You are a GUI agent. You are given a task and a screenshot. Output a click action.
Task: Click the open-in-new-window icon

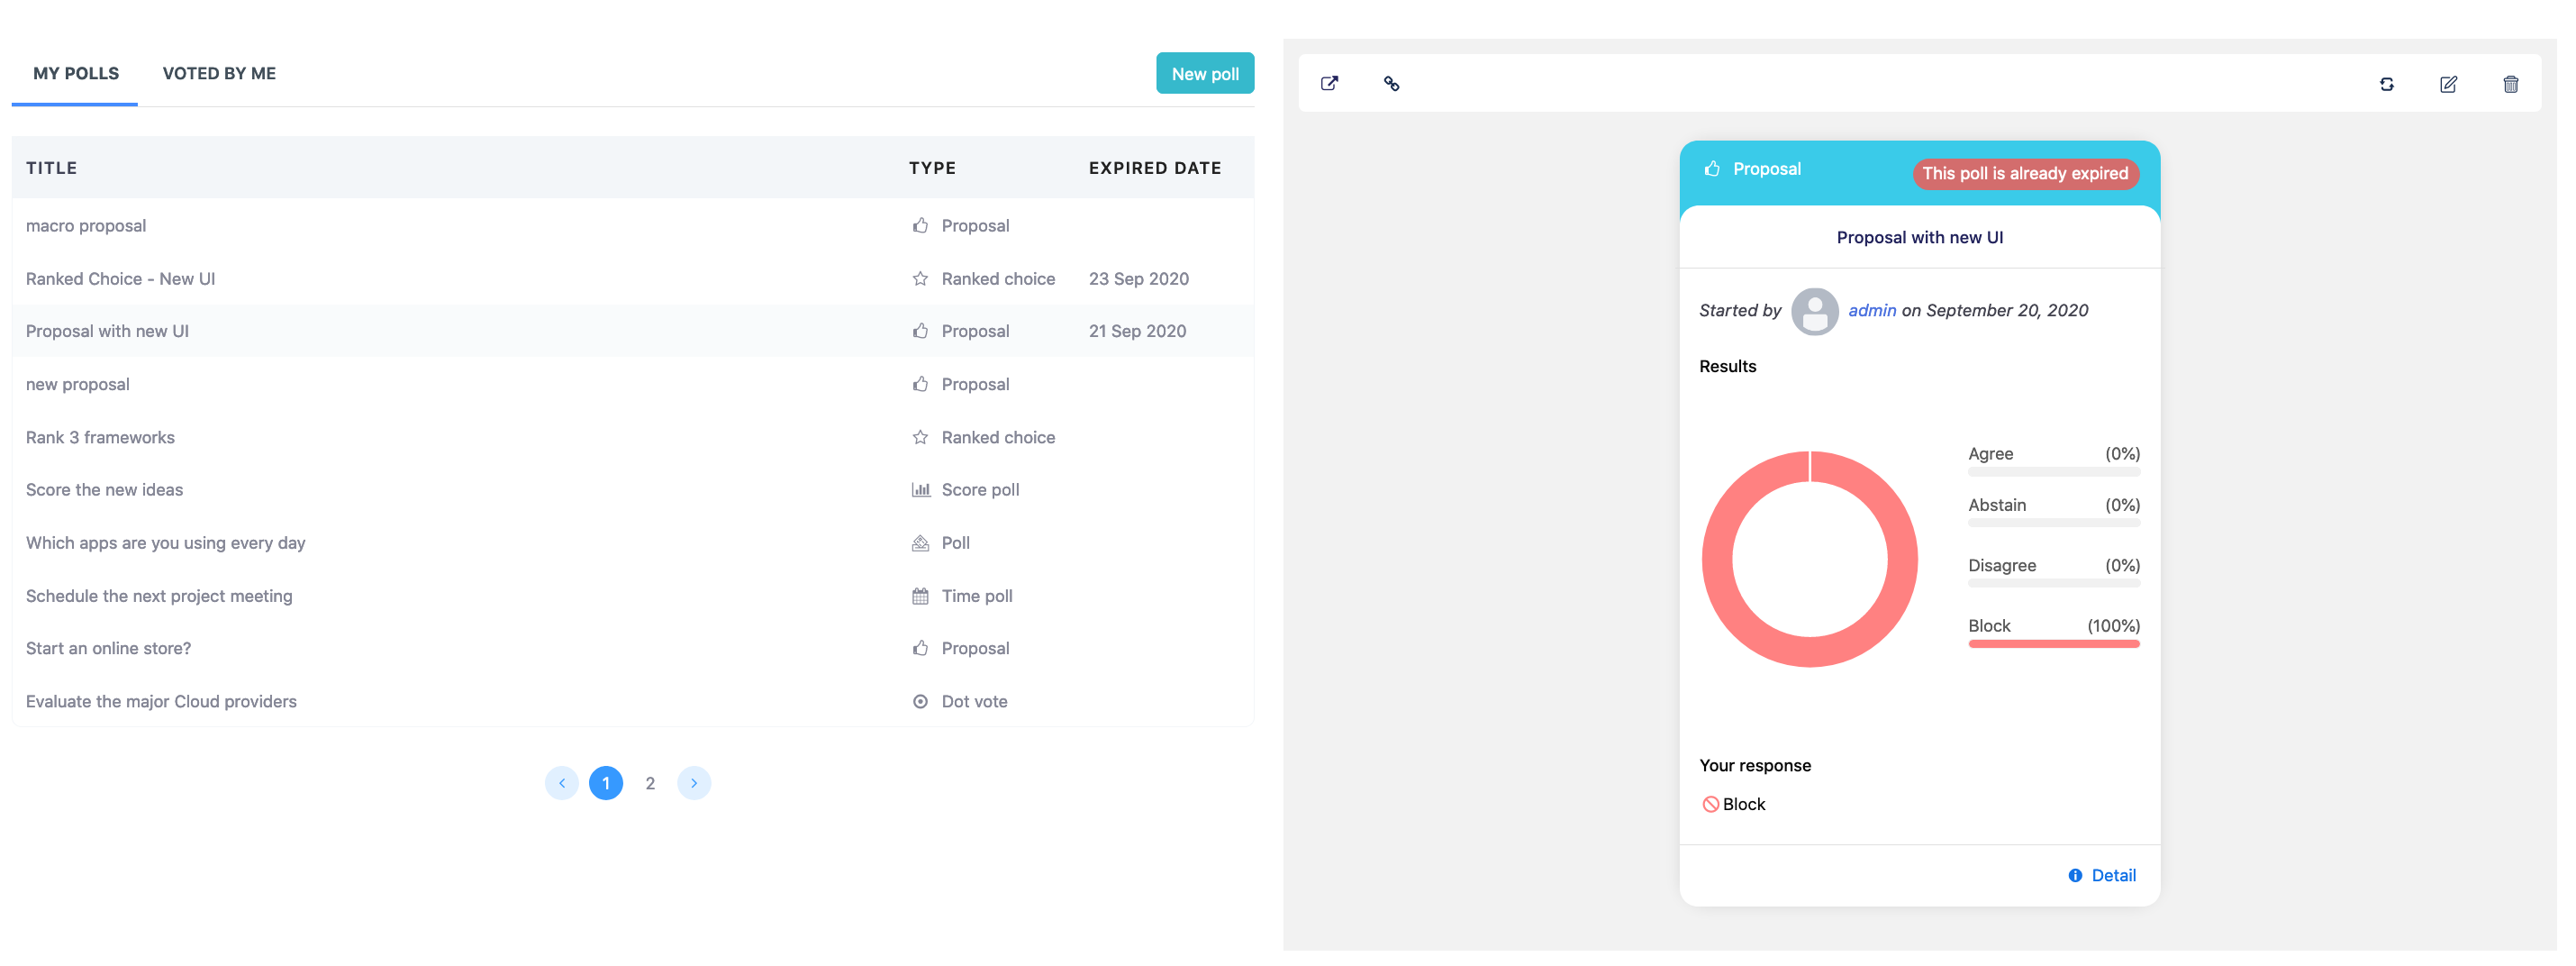(1329, 84)
